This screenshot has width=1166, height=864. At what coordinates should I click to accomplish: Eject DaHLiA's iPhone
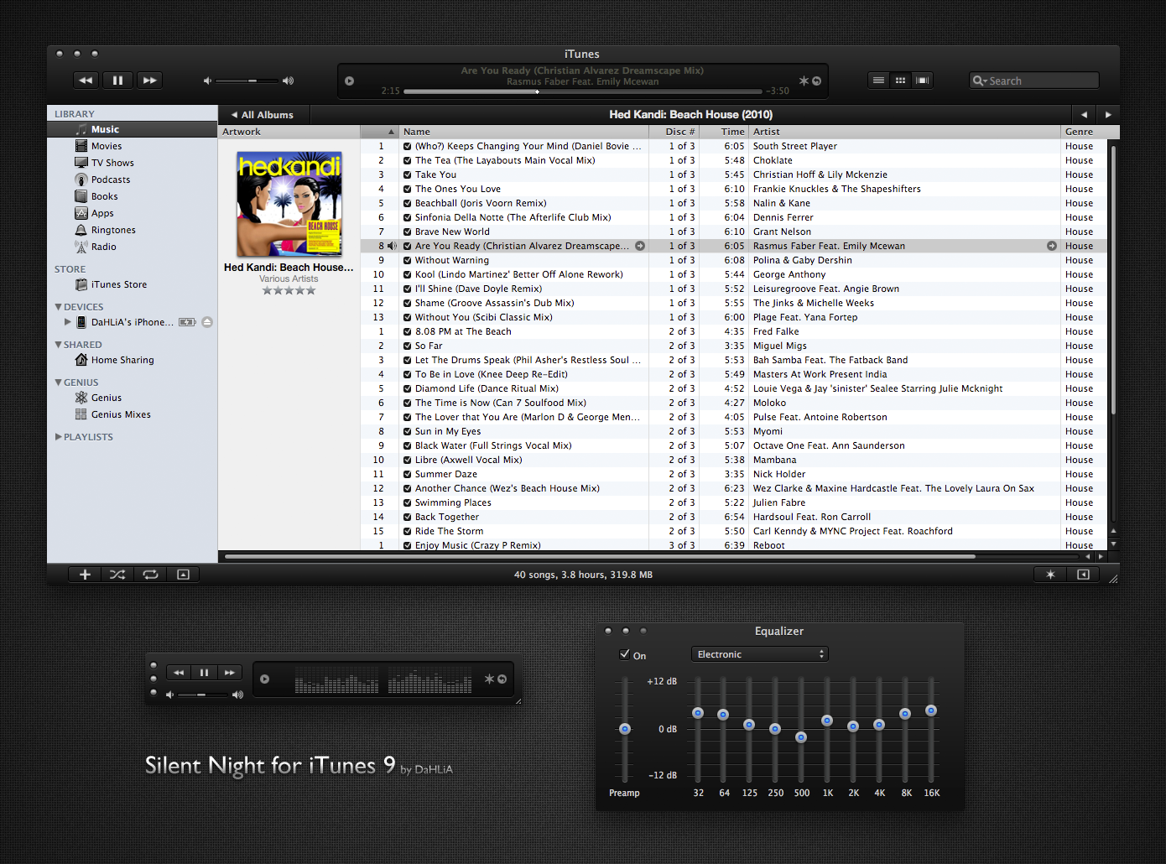tap(207, 321)
